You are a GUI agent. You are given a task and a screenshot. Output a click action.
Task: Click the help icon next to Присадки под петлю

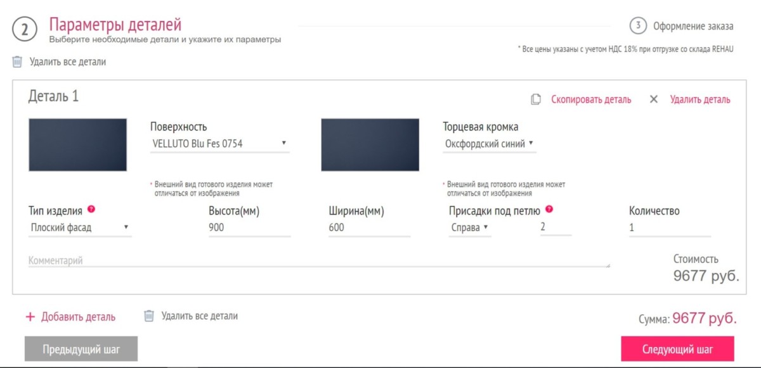[549, 210]
